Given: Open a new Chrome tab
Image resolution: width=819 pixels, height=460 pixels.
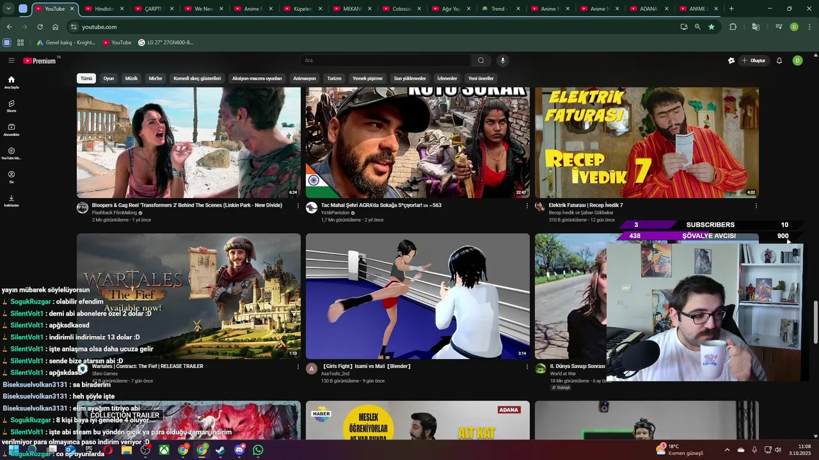Looking at the screenshot, I should pos(731,9).
